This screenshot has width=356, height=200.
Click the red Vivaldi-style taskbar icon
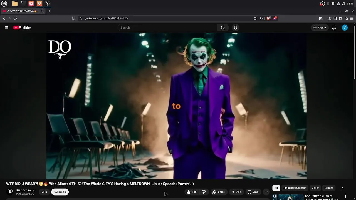(x=31, y=4)
